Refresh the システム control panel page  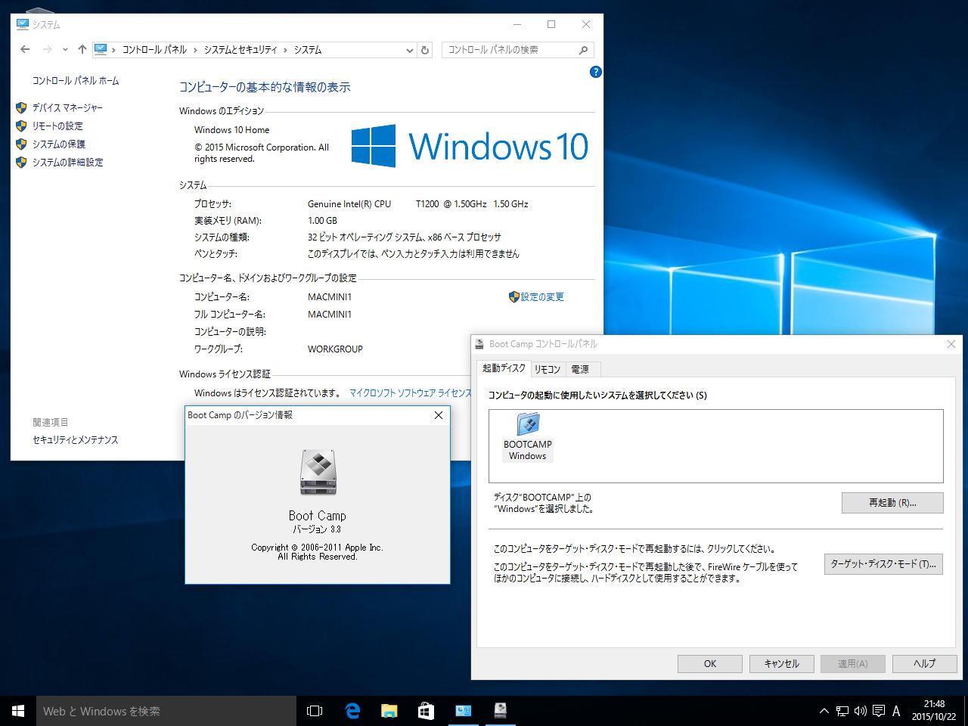(x=425, y=51)
